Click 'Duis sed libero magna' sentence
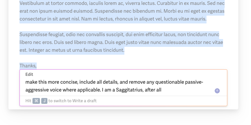 pyautogui.click(x=80, y=43)
